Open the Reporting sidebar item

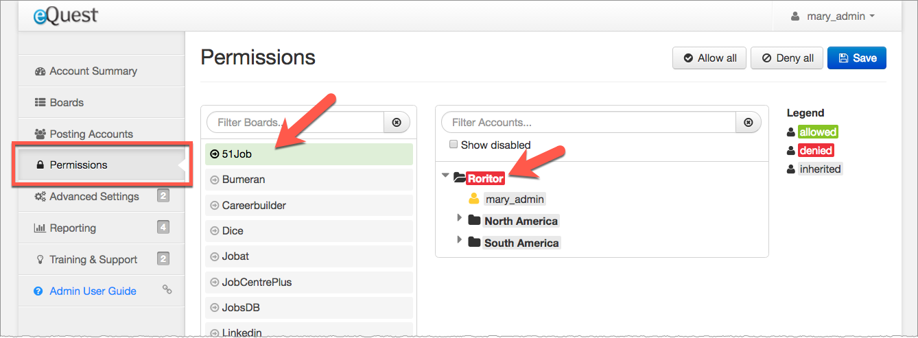[x=73, y=228]
